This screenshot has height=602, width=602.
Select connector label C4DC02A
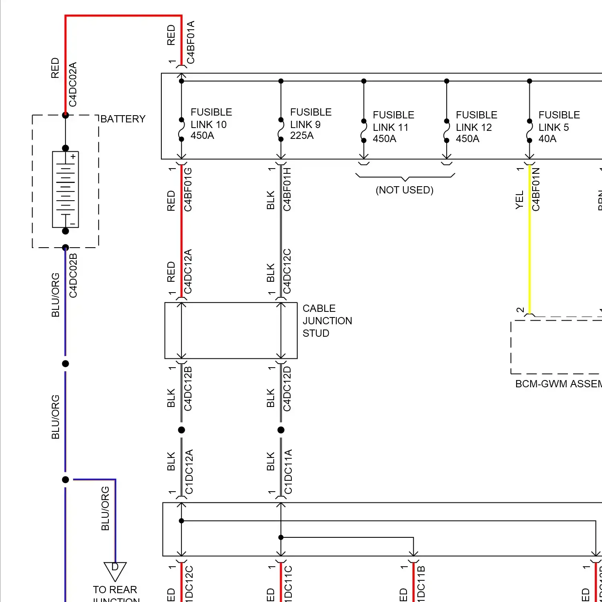(73, 84)
